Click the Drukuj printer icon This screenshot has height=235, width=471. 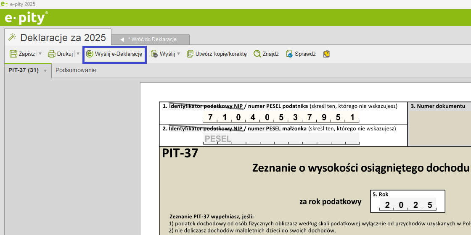pyautogui.click(x=52, y=54)
